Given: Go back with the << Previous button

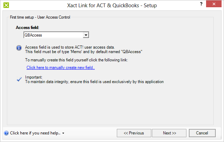Looking at the screenshot, I should pyautogui.click(x=134, y=133).
